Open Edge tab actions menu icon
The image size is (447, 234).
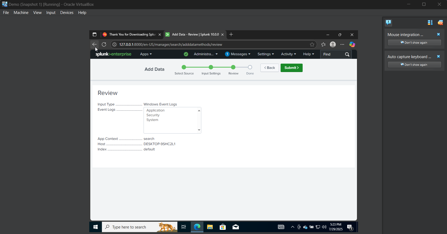pyautogui.click(x=94, y=34)
